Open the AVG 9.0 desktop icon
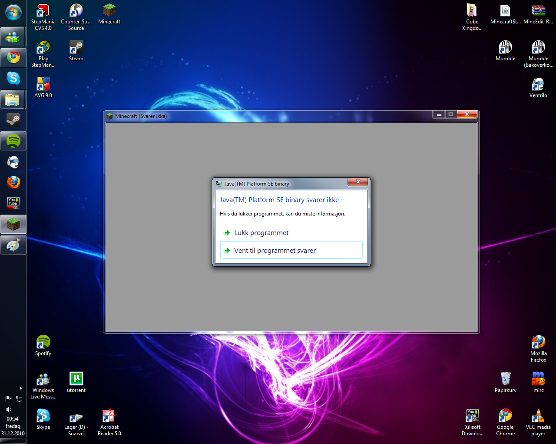Image resolution: width=556 pixels, height=444 pixels. pos(43,88)
